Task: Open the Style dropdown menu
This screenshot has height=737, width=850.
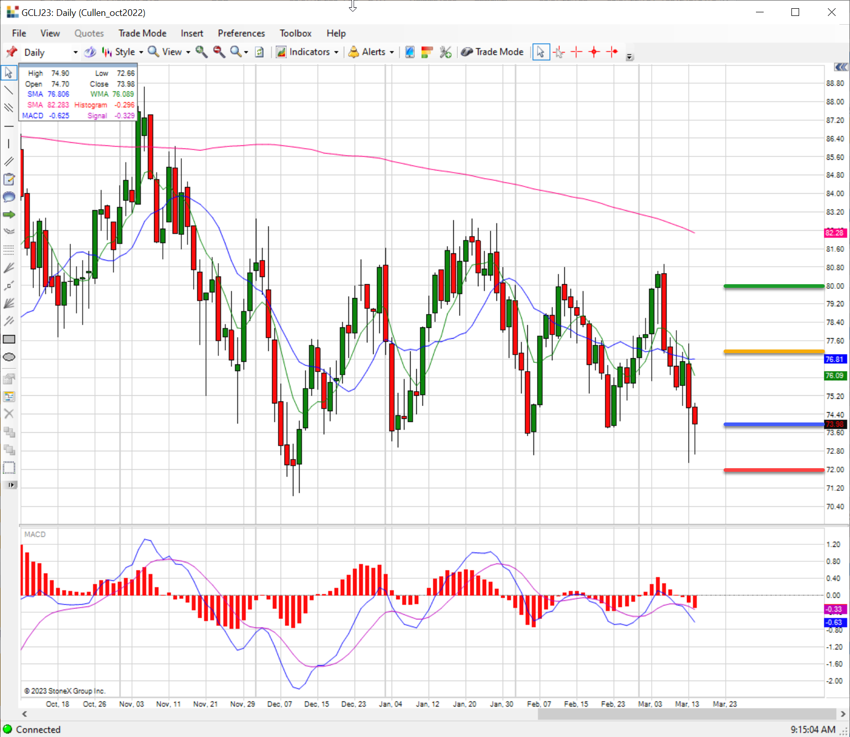Action: point(123,52)
